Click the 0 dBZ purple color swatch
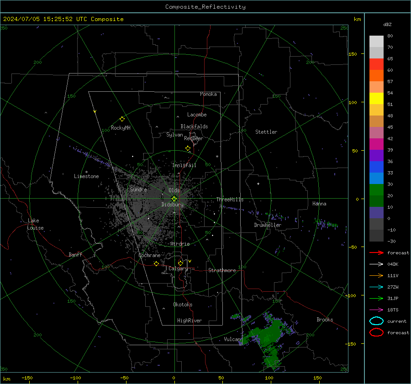 [376, 212]
